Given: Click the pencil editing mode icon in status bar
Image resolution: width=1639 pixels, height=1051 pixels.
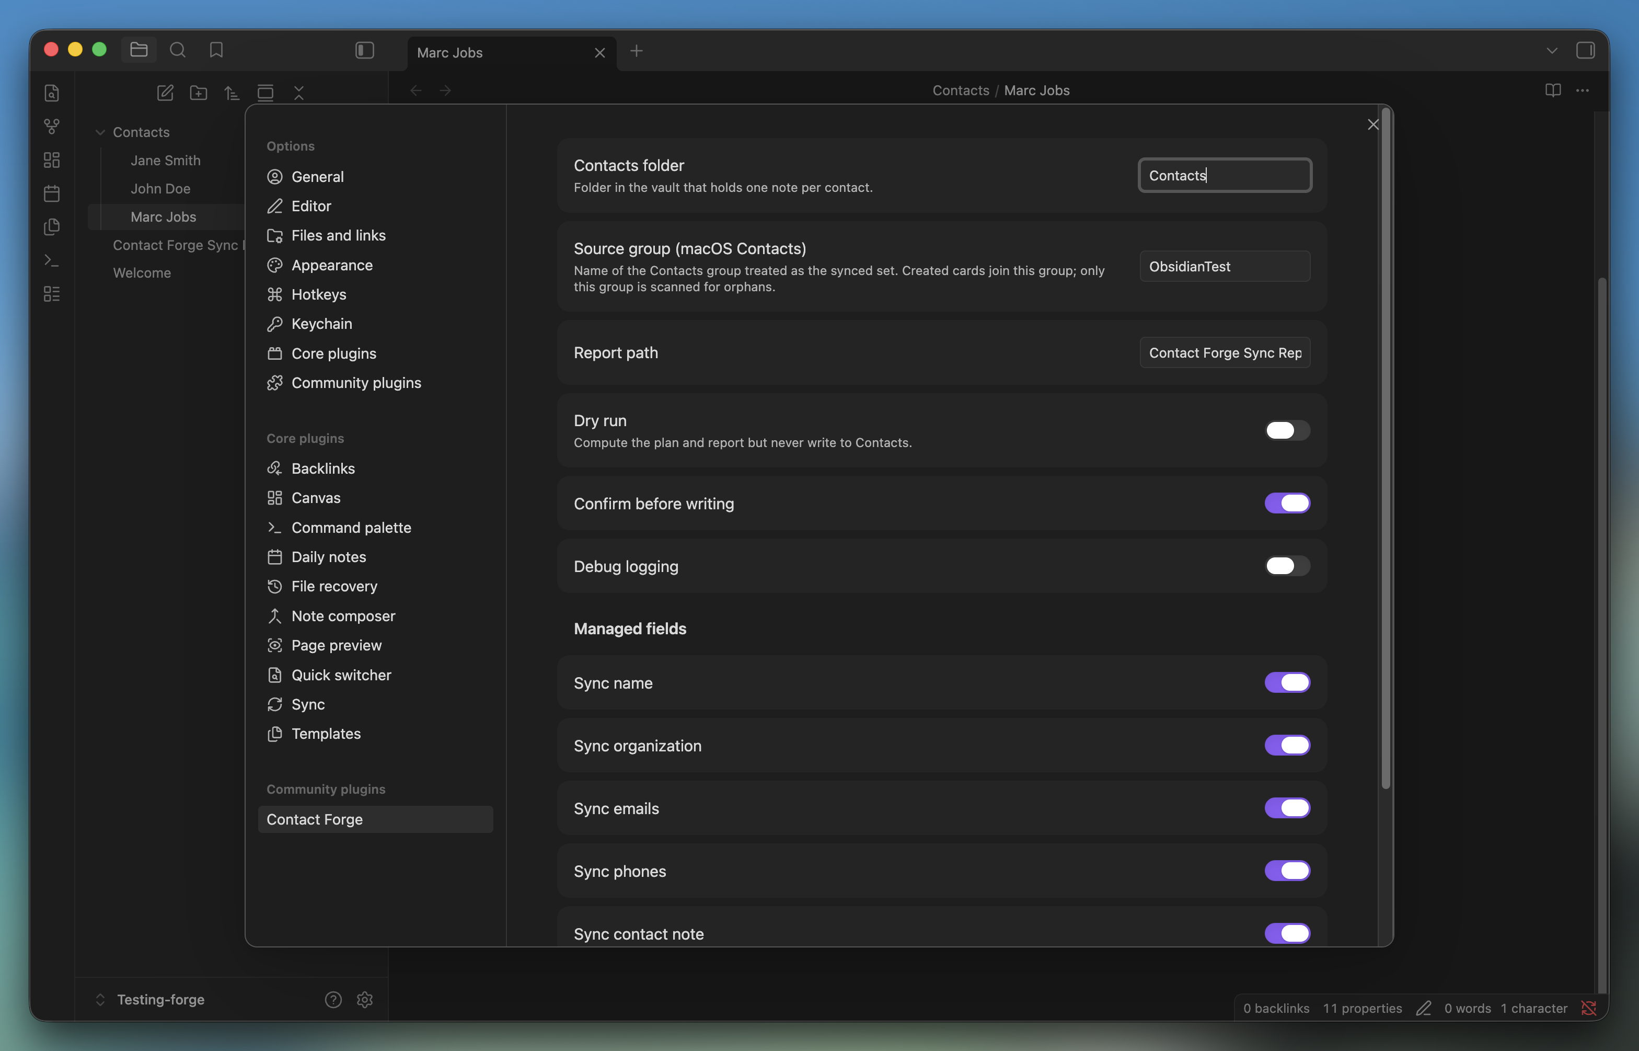Looking at the screenshot, I should [x=1424, y=1008].
